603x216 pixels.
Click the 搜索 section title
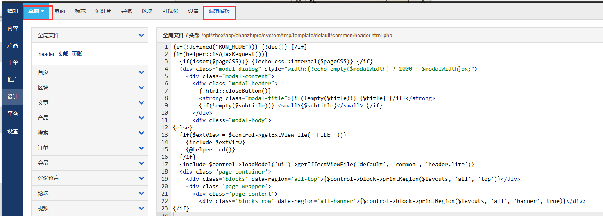click(x=43, y=133)
